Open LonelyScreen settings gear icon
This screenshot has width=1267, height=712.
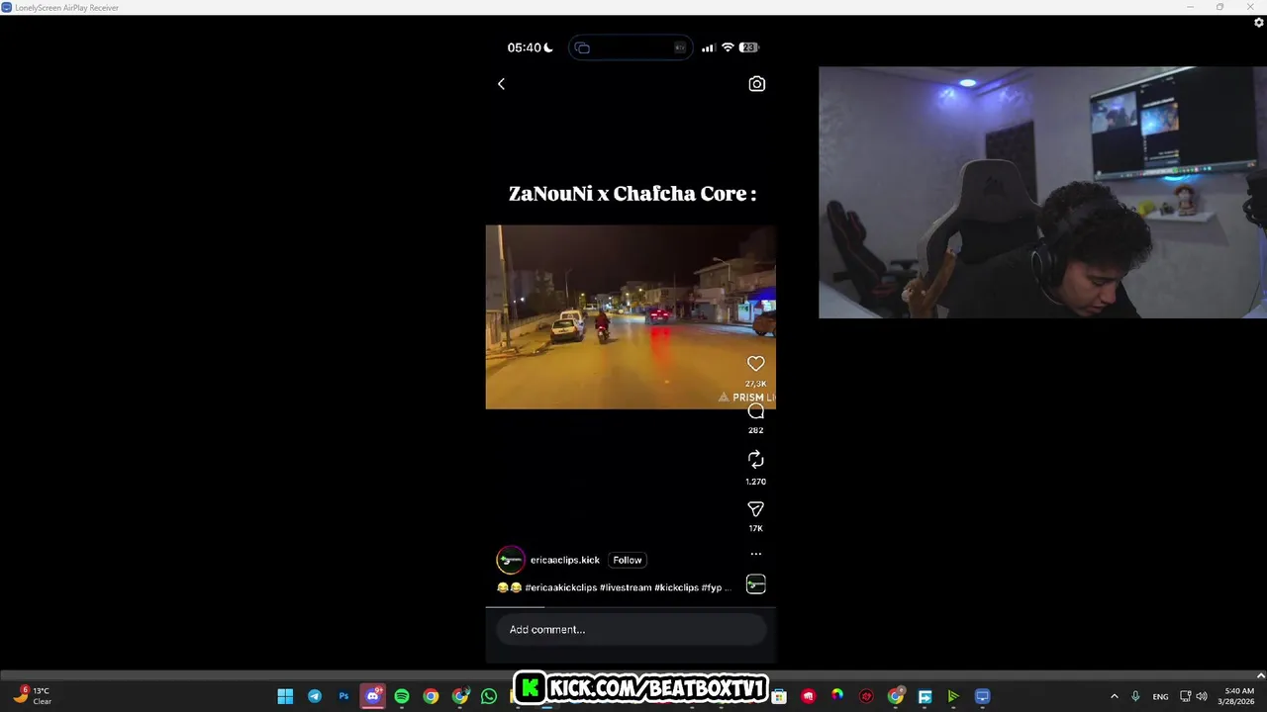[x=1259, y=23]
